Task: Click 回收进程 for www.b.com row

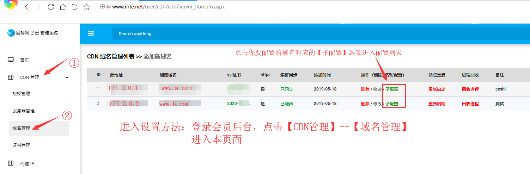Action: pyautogui.click(x=470, y=104)
